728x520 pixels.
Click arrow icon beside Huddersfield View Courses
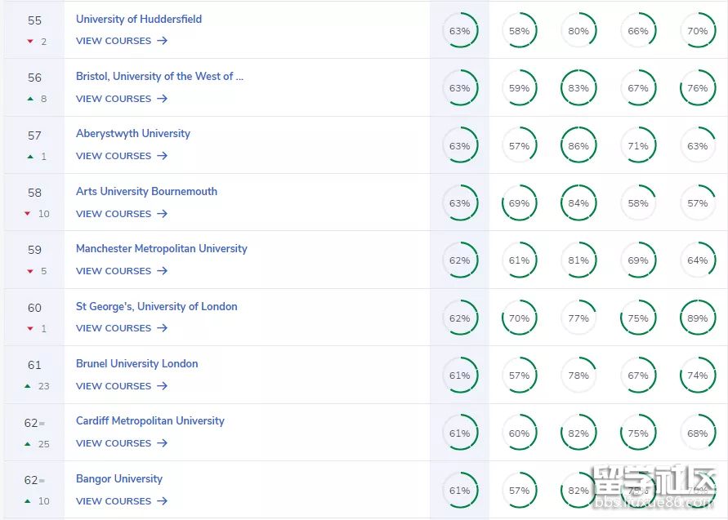pos(163,41)
